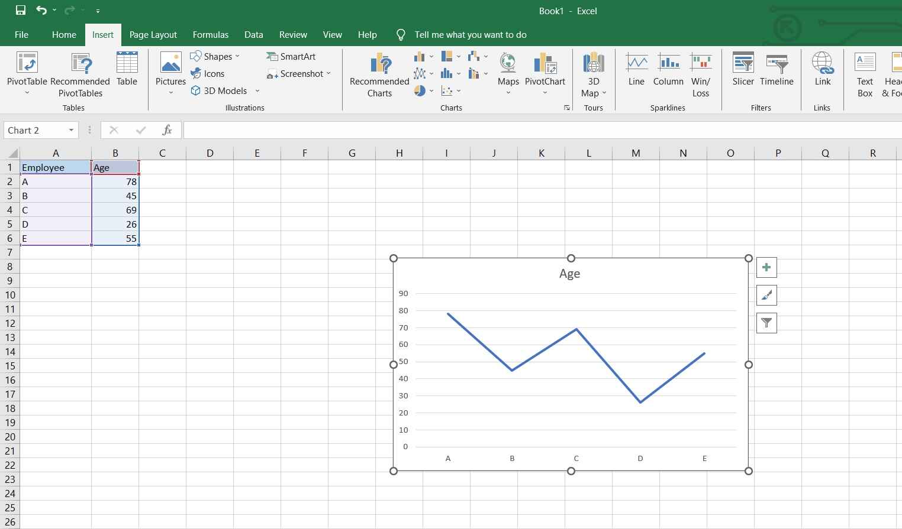Open Recommended Charts
The image size is (902, 529).
click(x=379, y=73)
